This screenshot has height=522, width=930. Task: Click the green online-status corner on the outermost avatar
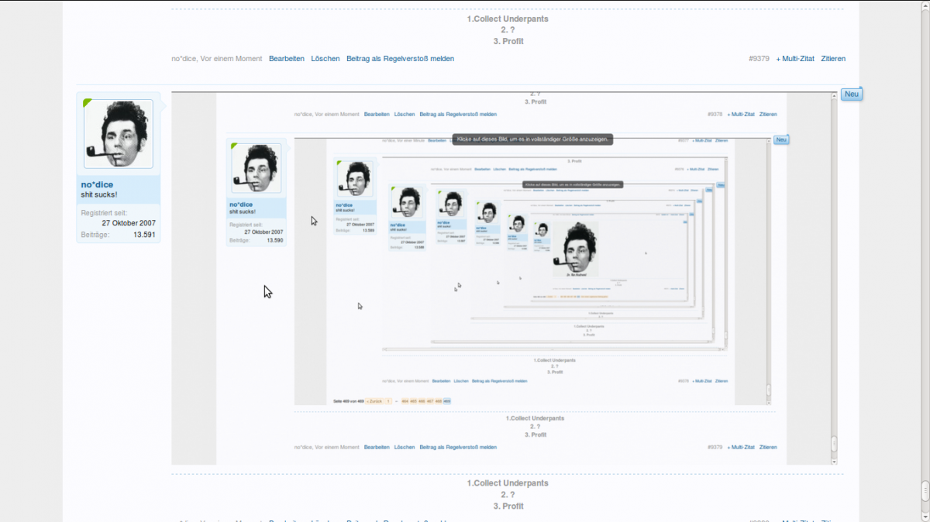pyautogui.click(x=87, y=102)
